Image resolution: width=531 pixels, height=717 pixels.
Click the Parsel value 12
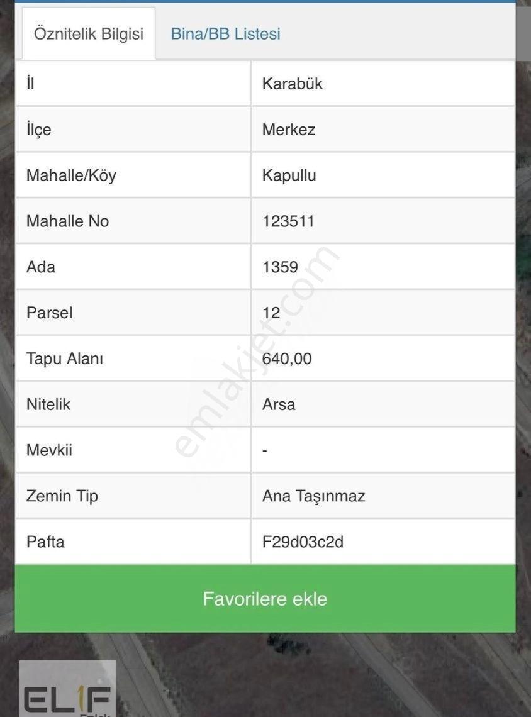coord(271,313)
